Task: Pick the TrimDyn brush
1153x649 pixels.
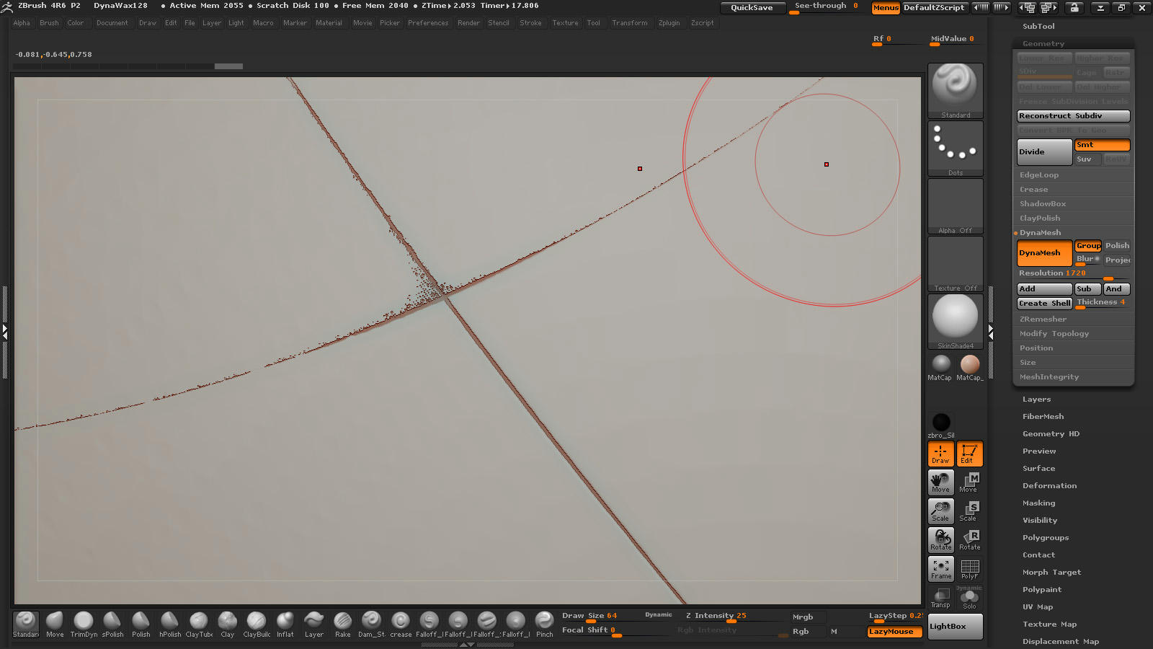Action: coord(84,624)
